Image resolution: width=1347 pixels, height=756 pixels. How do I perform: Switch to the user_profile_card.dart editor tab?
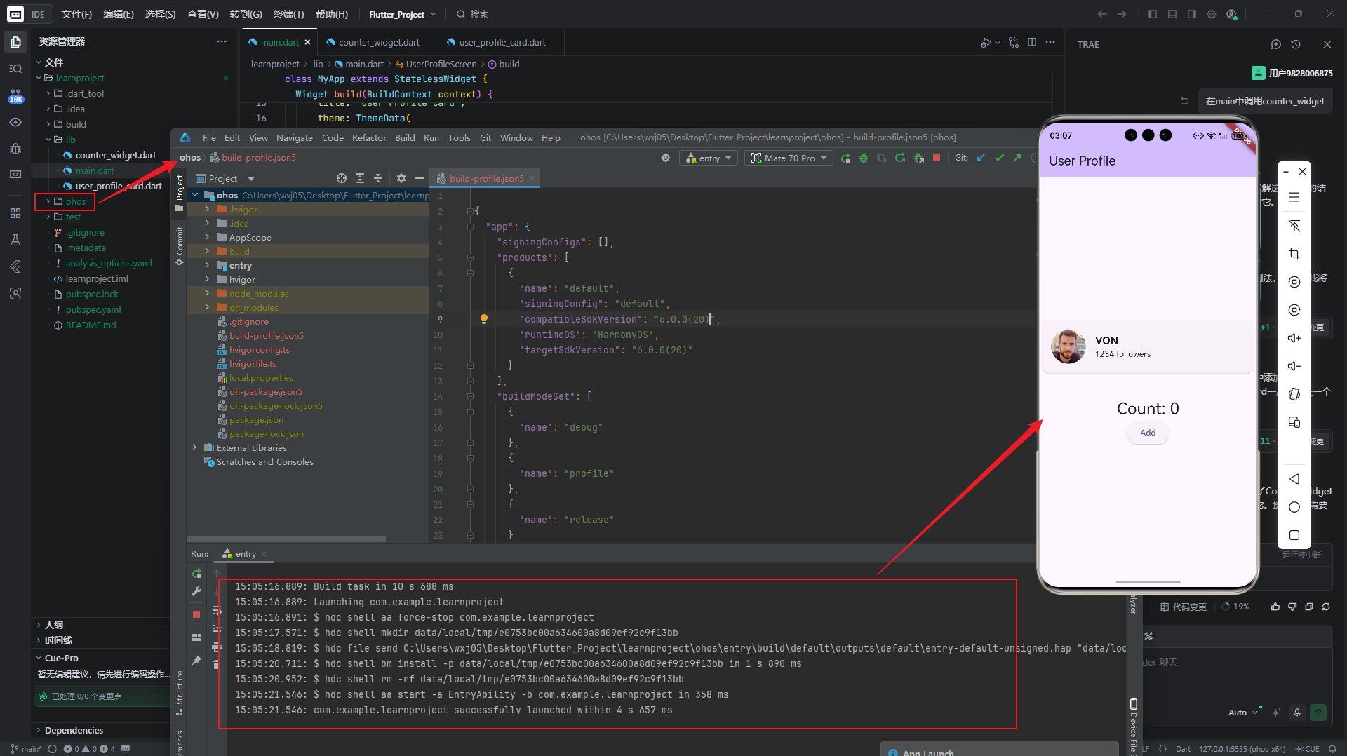coord(502,43)
